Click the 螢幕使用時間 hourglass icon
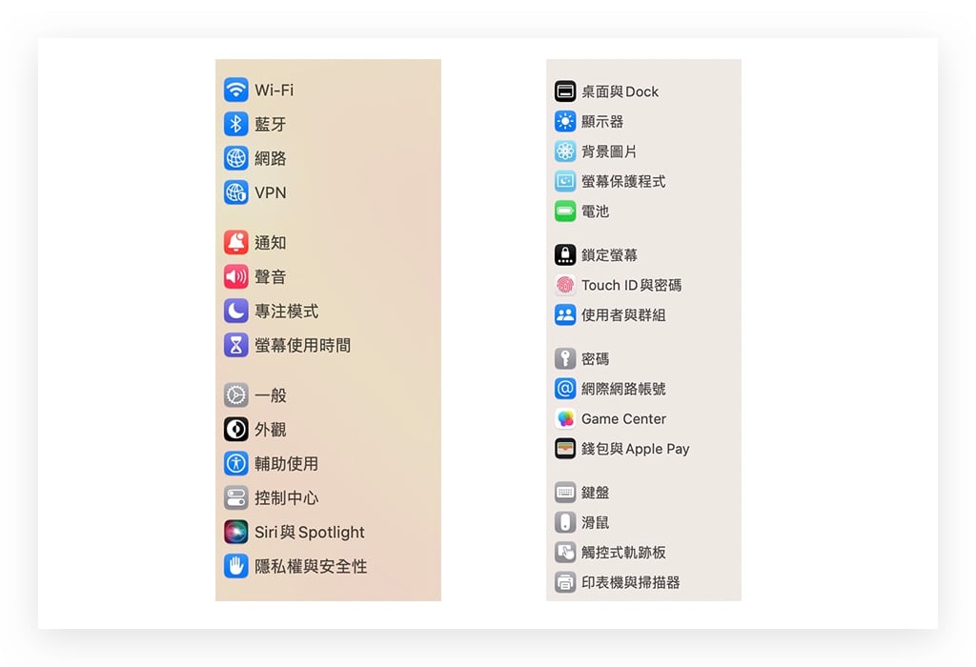 coord(236,345)
